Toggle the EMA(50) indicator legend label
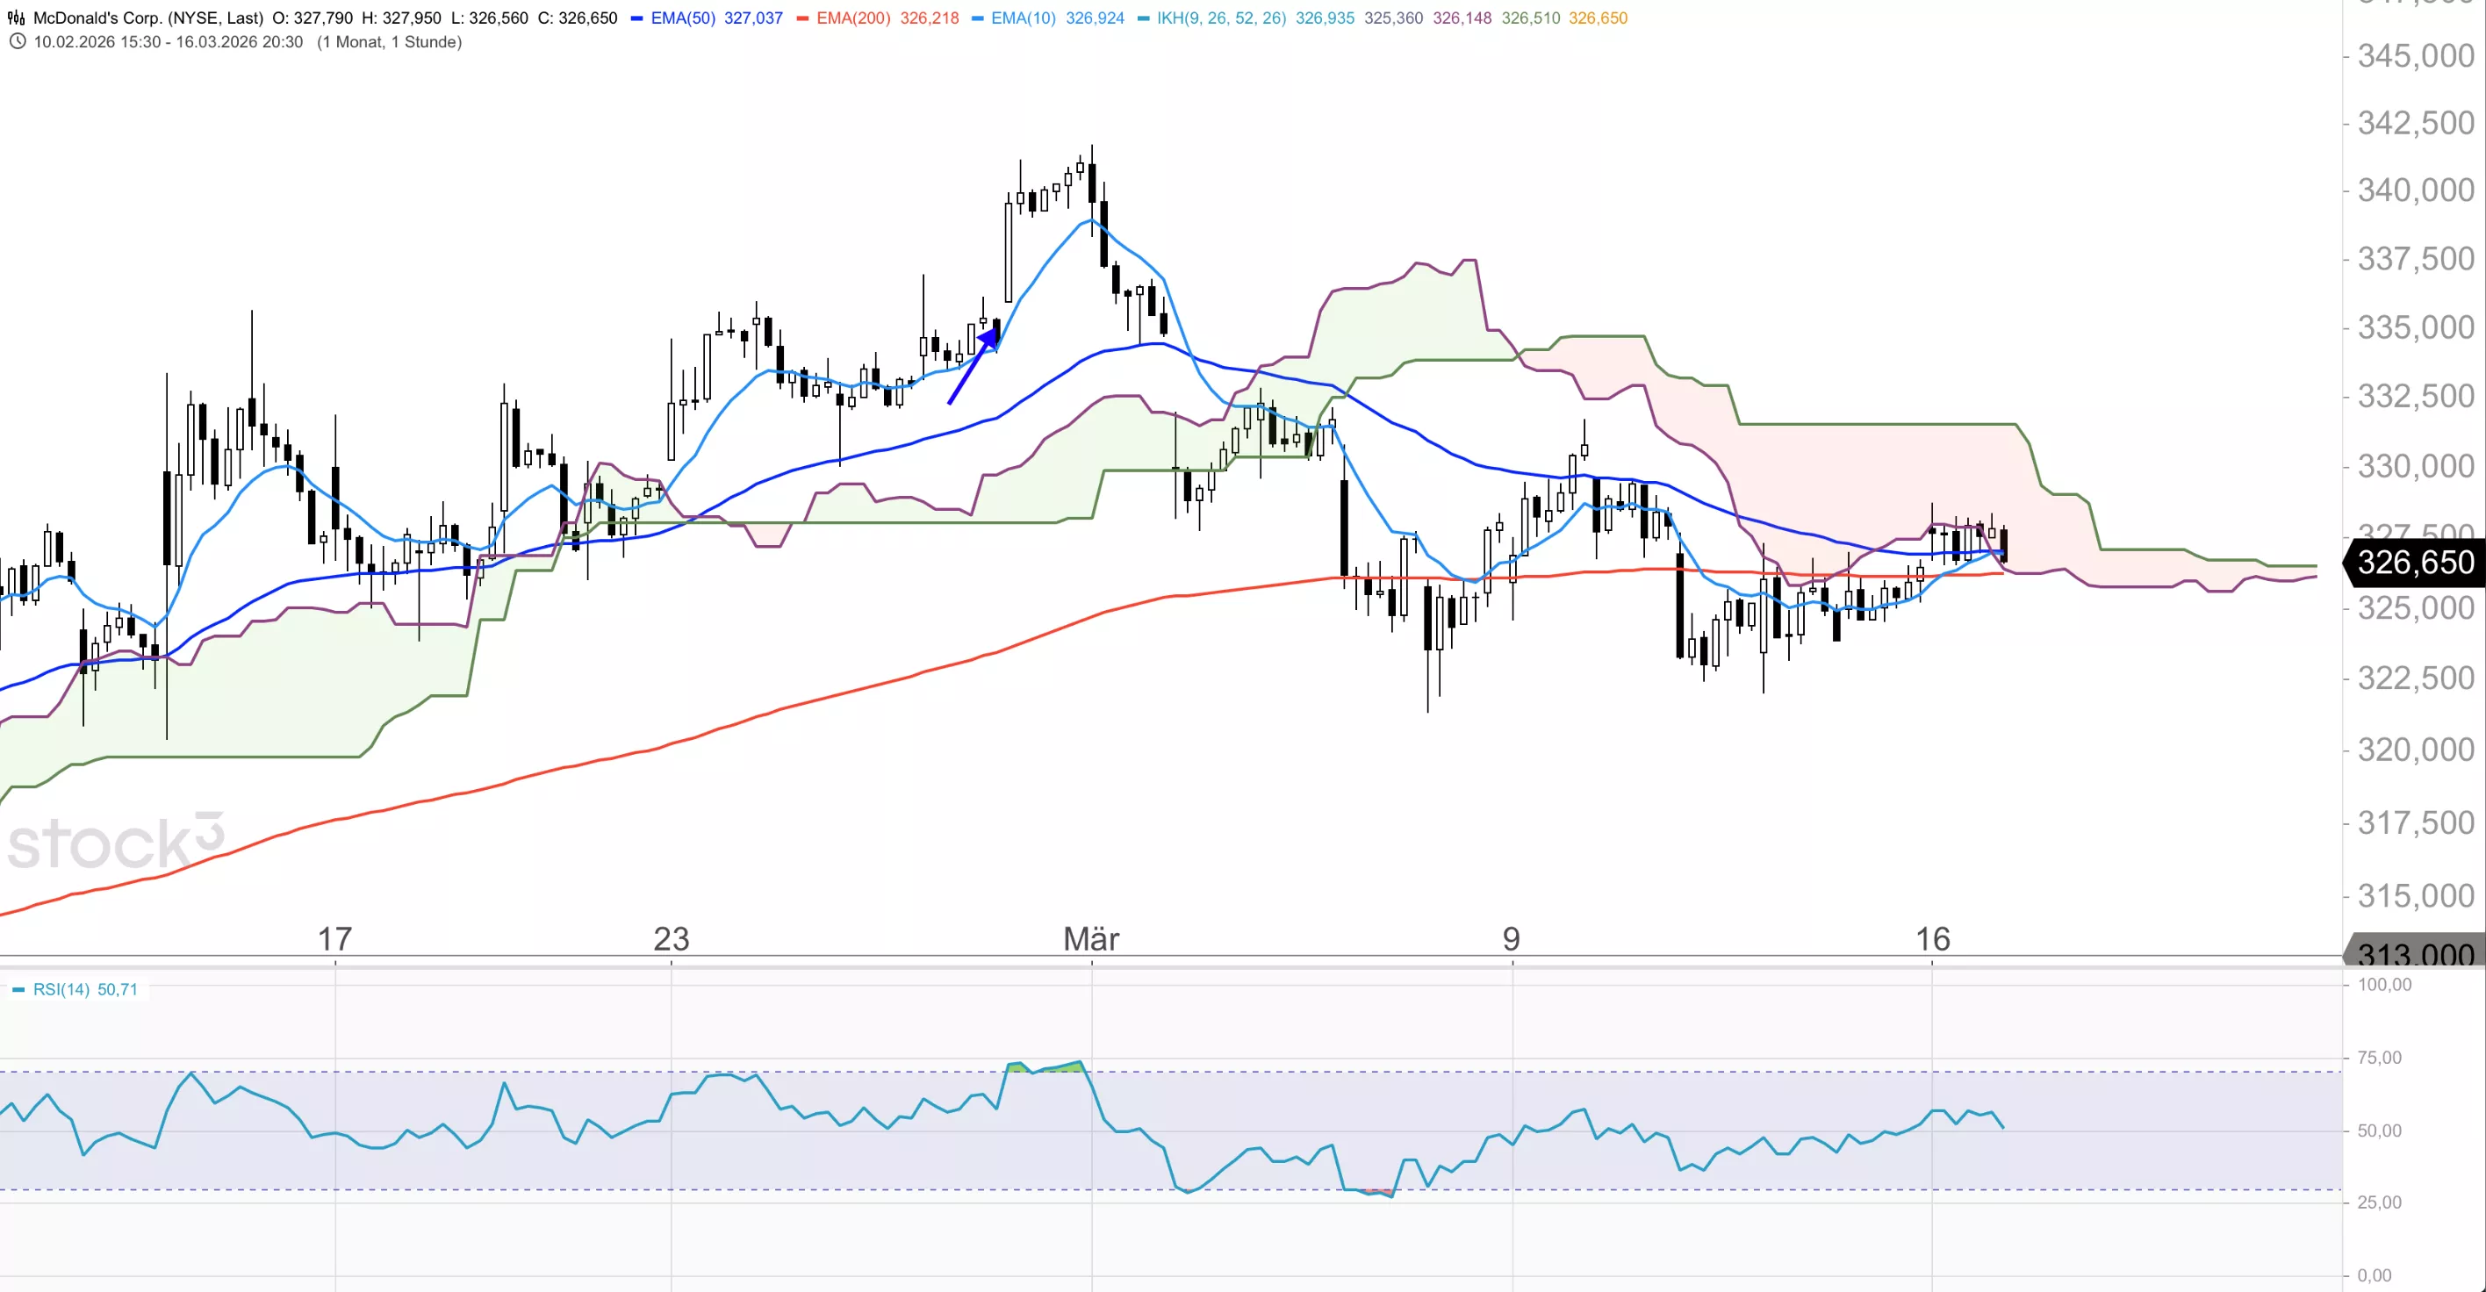2486x1292 pixels. click(x=682, y=18)
